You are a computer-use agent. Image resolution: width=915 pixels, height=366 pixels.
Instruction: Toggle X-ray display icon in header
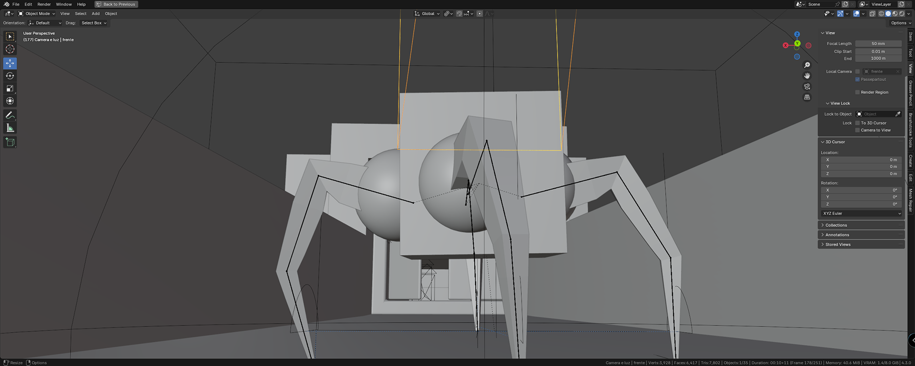[872, 14]
